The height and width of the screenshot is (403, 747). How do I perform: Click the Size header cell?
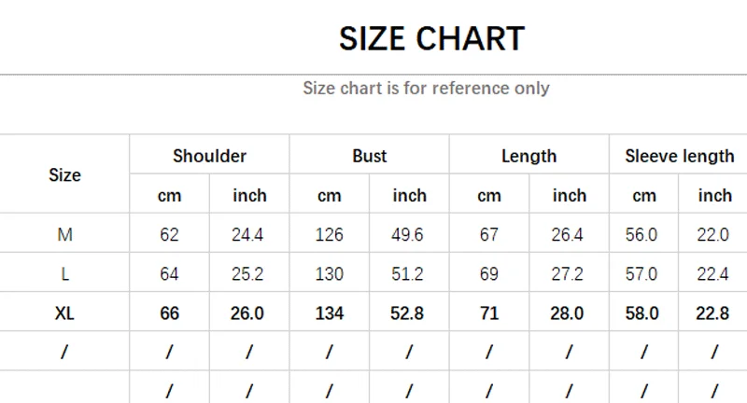point(64,174)
